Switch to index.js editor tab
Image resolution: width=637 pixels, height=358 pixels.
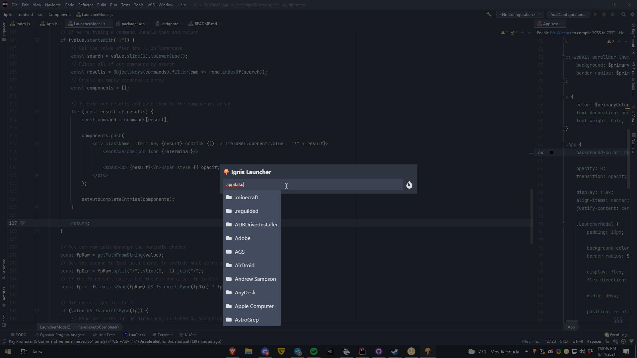tap(20, 24)
